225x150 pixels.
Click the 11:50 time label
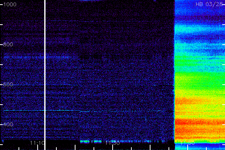click(187, 143)
